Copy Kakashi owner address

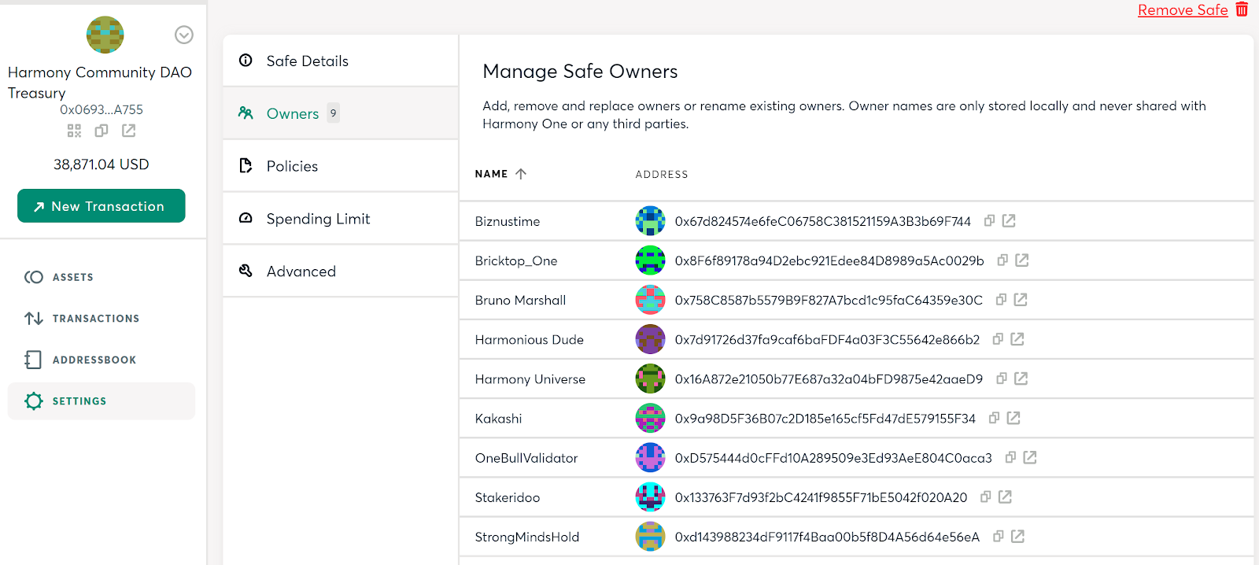pyautogui.click(x=995, y=418)
